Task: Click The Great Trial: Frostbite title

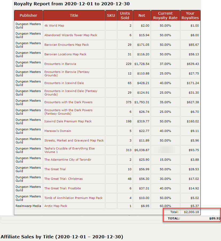Action: coord(62,188)
